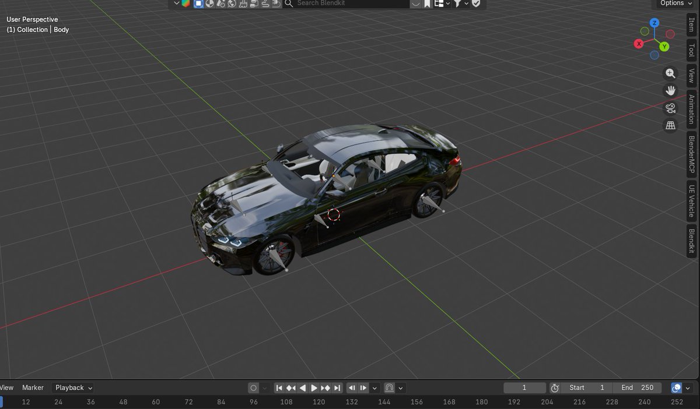Play the animation in reverse

tap(302, 388)
